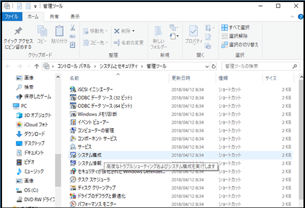Click Deselect (選択解除) in ribbon

(x=234, y=36)
